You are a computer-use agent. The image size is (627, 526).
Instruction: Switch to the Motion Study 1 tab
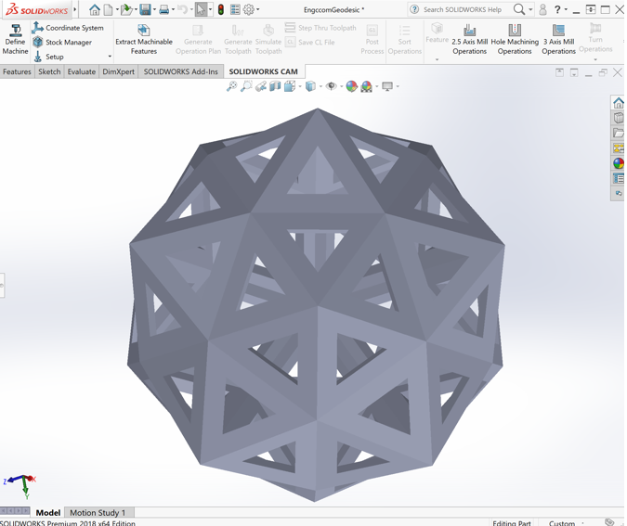pos(98,512)
